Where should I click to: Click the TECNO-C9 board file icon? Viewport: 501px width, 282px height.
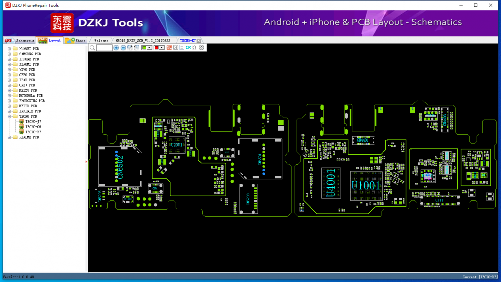click(x=21, y=127)
